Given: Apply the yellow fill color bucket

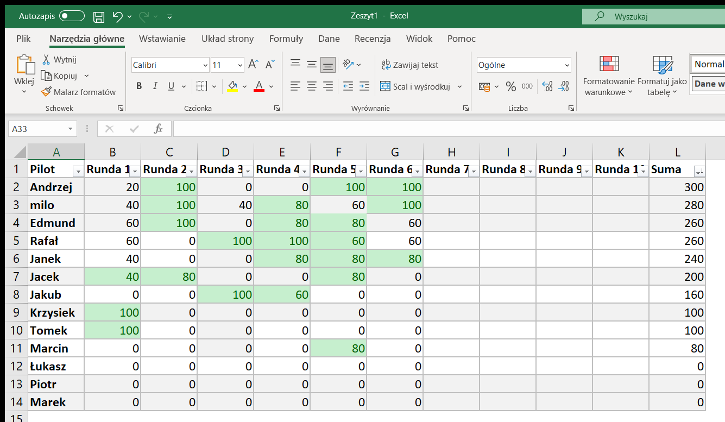Looking at the screenshot, I should point(232,86).
